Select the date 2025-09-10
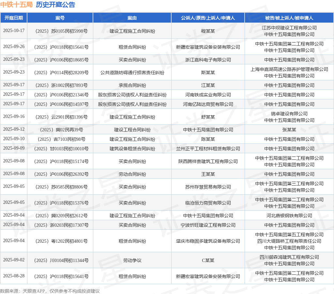The width and height of the screenshot is (334, 294). pyautogui.click(x=14, y=139)
